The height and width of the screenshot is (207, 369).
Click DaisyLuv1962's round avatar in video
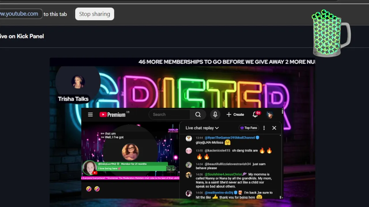tap(90, 168)
